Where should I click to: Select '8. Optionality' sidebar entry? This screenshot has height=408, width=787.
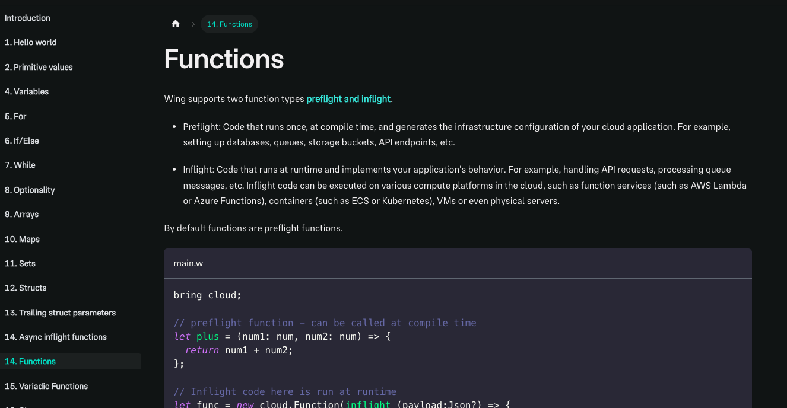click(x=30, y=190)
